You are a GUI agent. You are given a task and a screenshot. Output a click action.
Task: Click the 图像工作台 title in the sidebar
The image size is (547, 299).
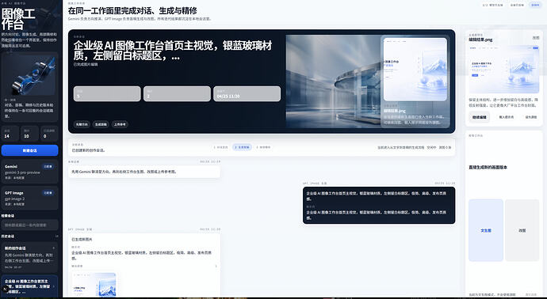18,19
